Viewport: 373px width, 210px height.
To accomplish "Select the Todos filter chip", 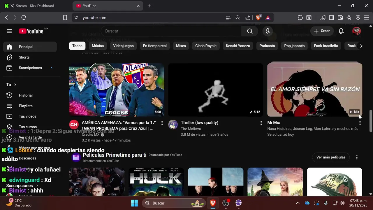I will click(x=77, y=46).
